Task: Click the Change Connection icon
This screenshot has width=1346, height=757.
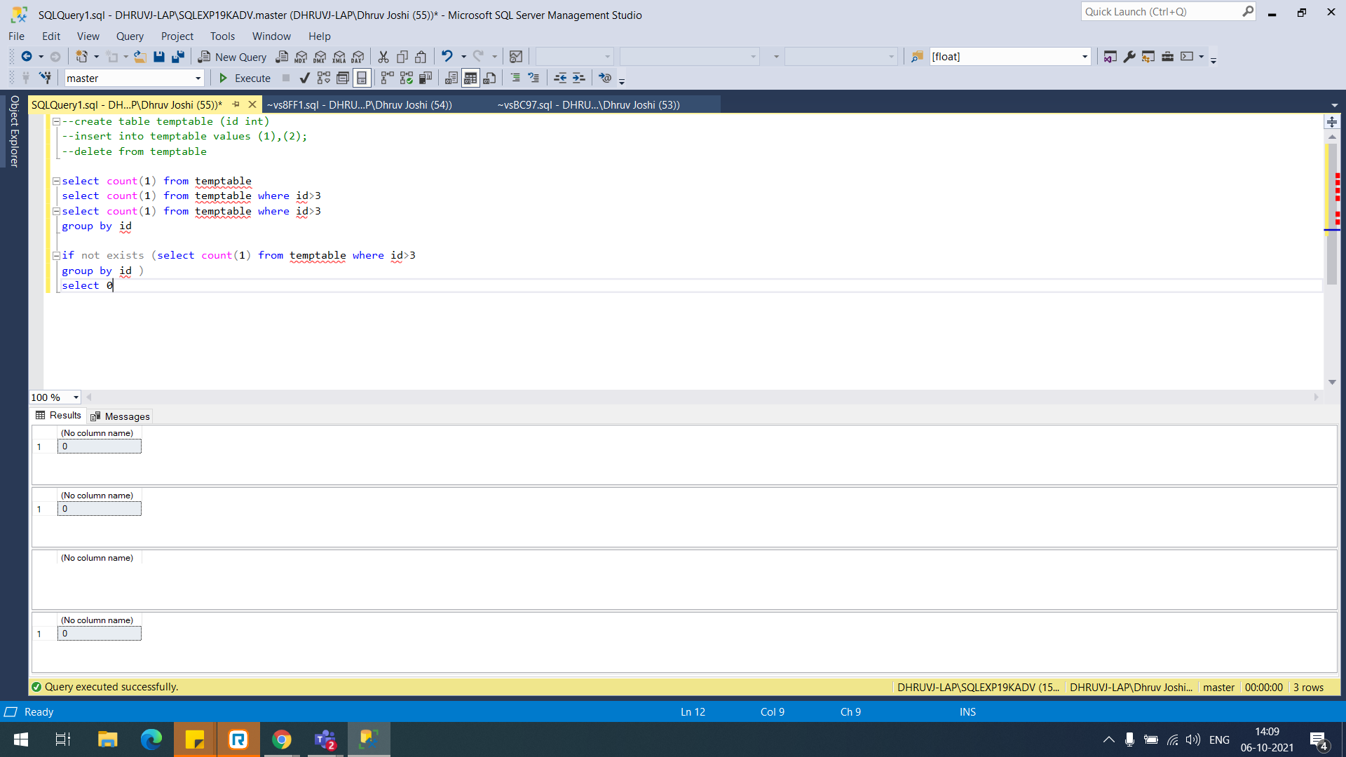Action: pyautogui.click(x=46, y=78)
